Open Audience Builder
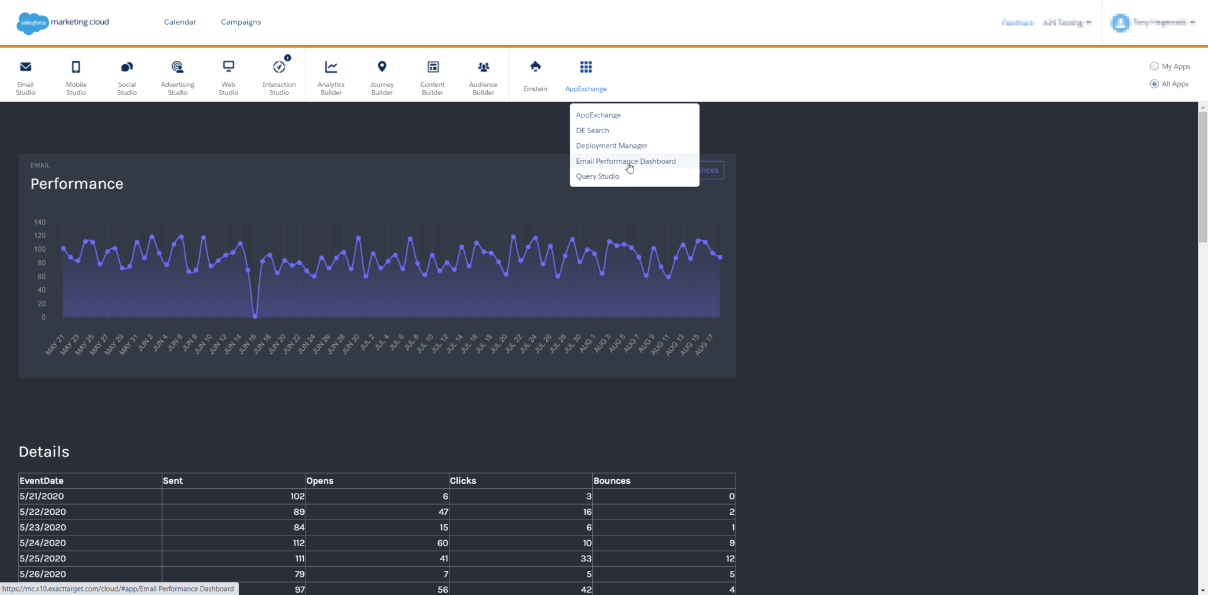 pos(483,77)
